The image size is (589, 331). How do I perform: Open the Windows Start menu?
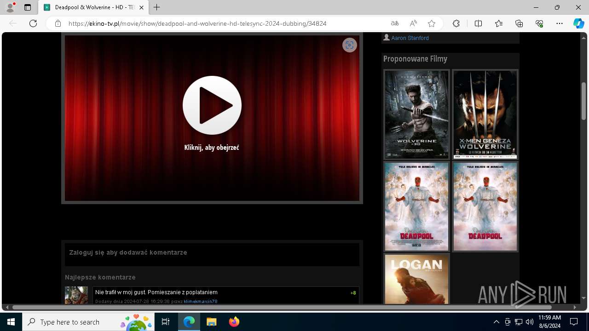coord(11,322)
